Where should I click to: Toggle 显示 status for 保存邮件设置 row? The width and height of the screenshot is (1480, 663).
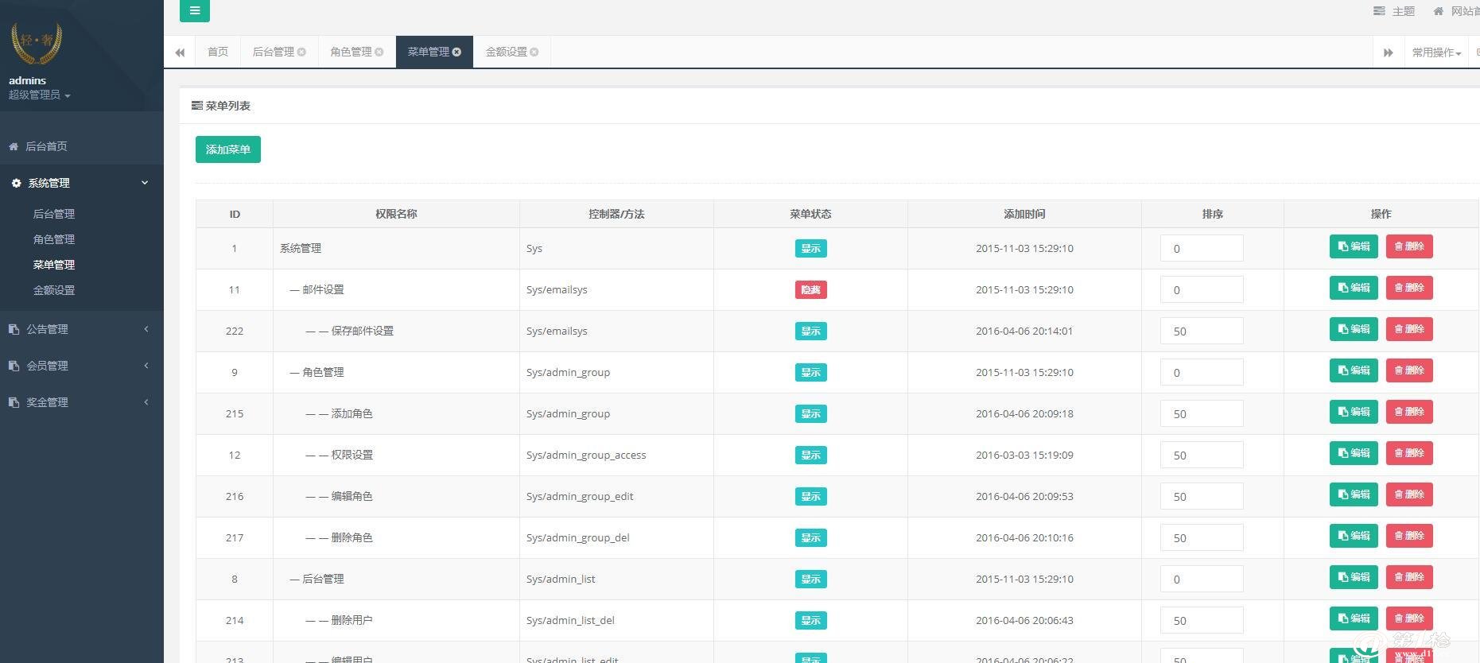[810, 331]
